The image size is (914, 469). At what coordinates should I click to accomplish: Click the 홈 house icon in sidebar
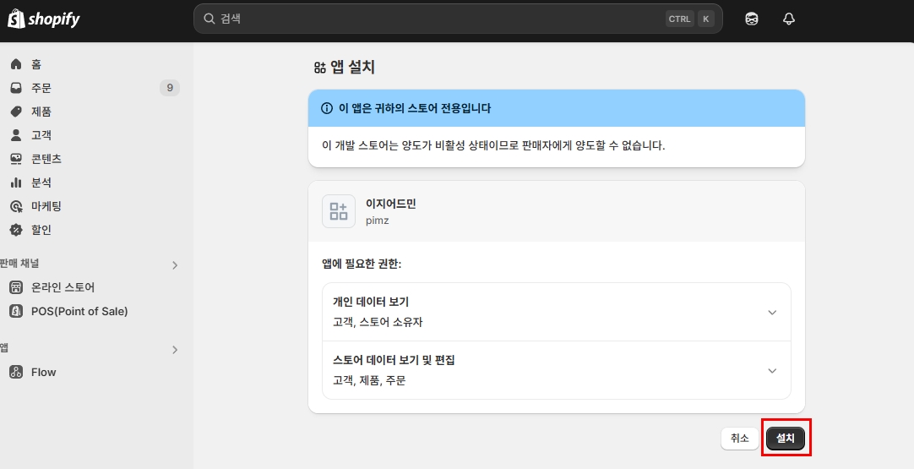pos(15,64)
